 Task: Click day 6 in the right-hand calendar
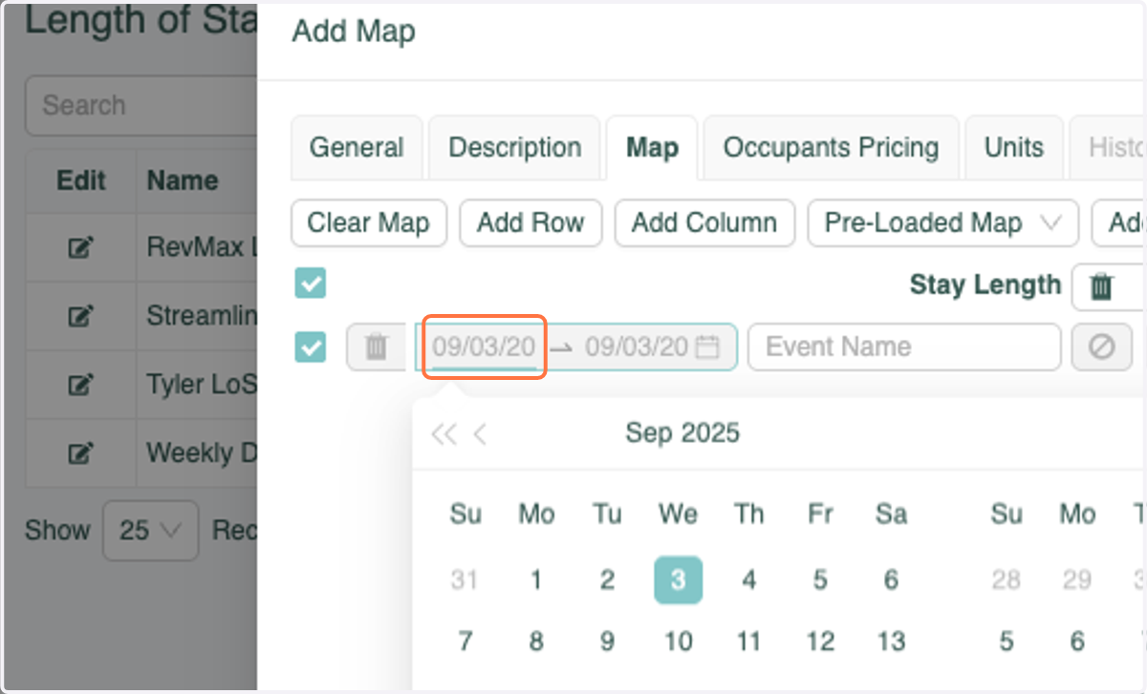click(1077, 641)
